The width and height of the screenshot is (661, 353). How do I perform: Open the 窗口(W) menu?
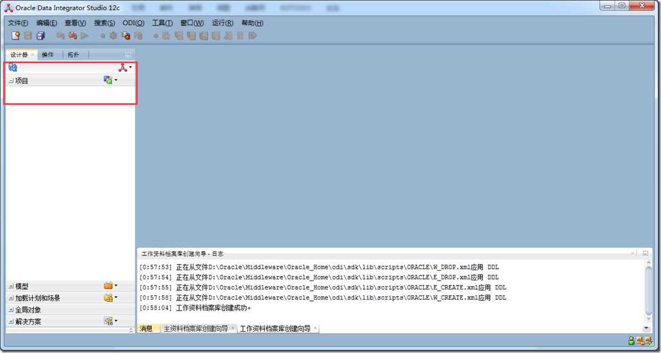[192, 23]
